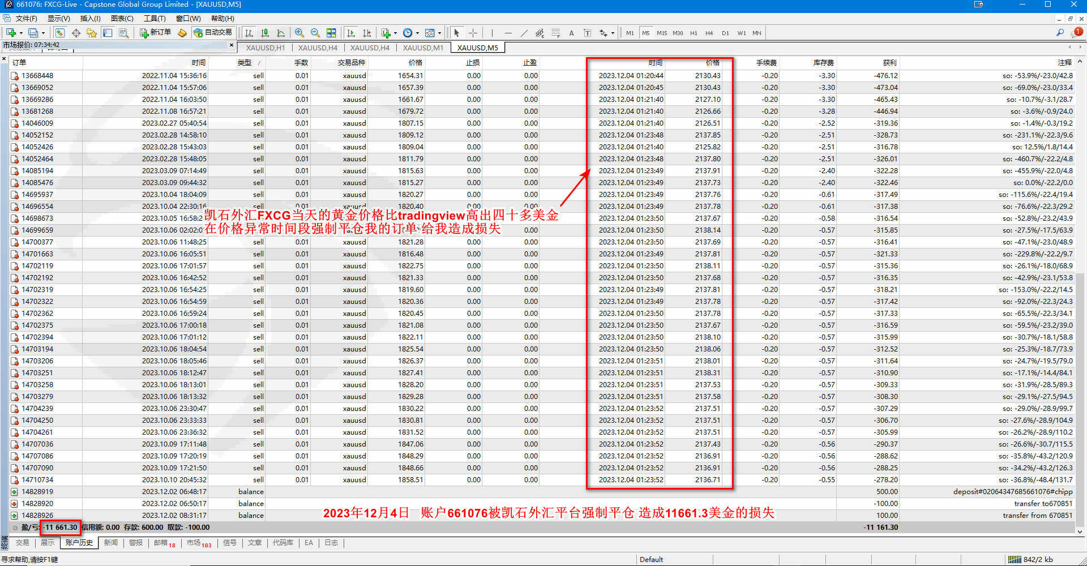Click the history list scroll-down arrow

(x=1080, y=531)
